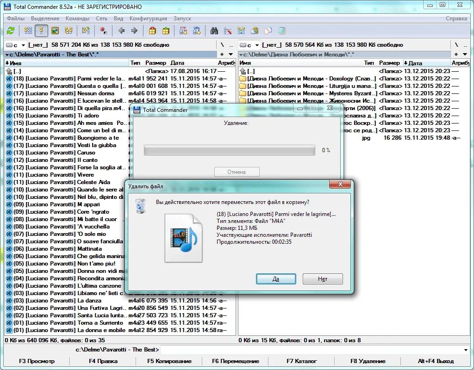This screenshot has width=474, height=370.
Task: Open the Справка menu
Action: click(456, 18)
